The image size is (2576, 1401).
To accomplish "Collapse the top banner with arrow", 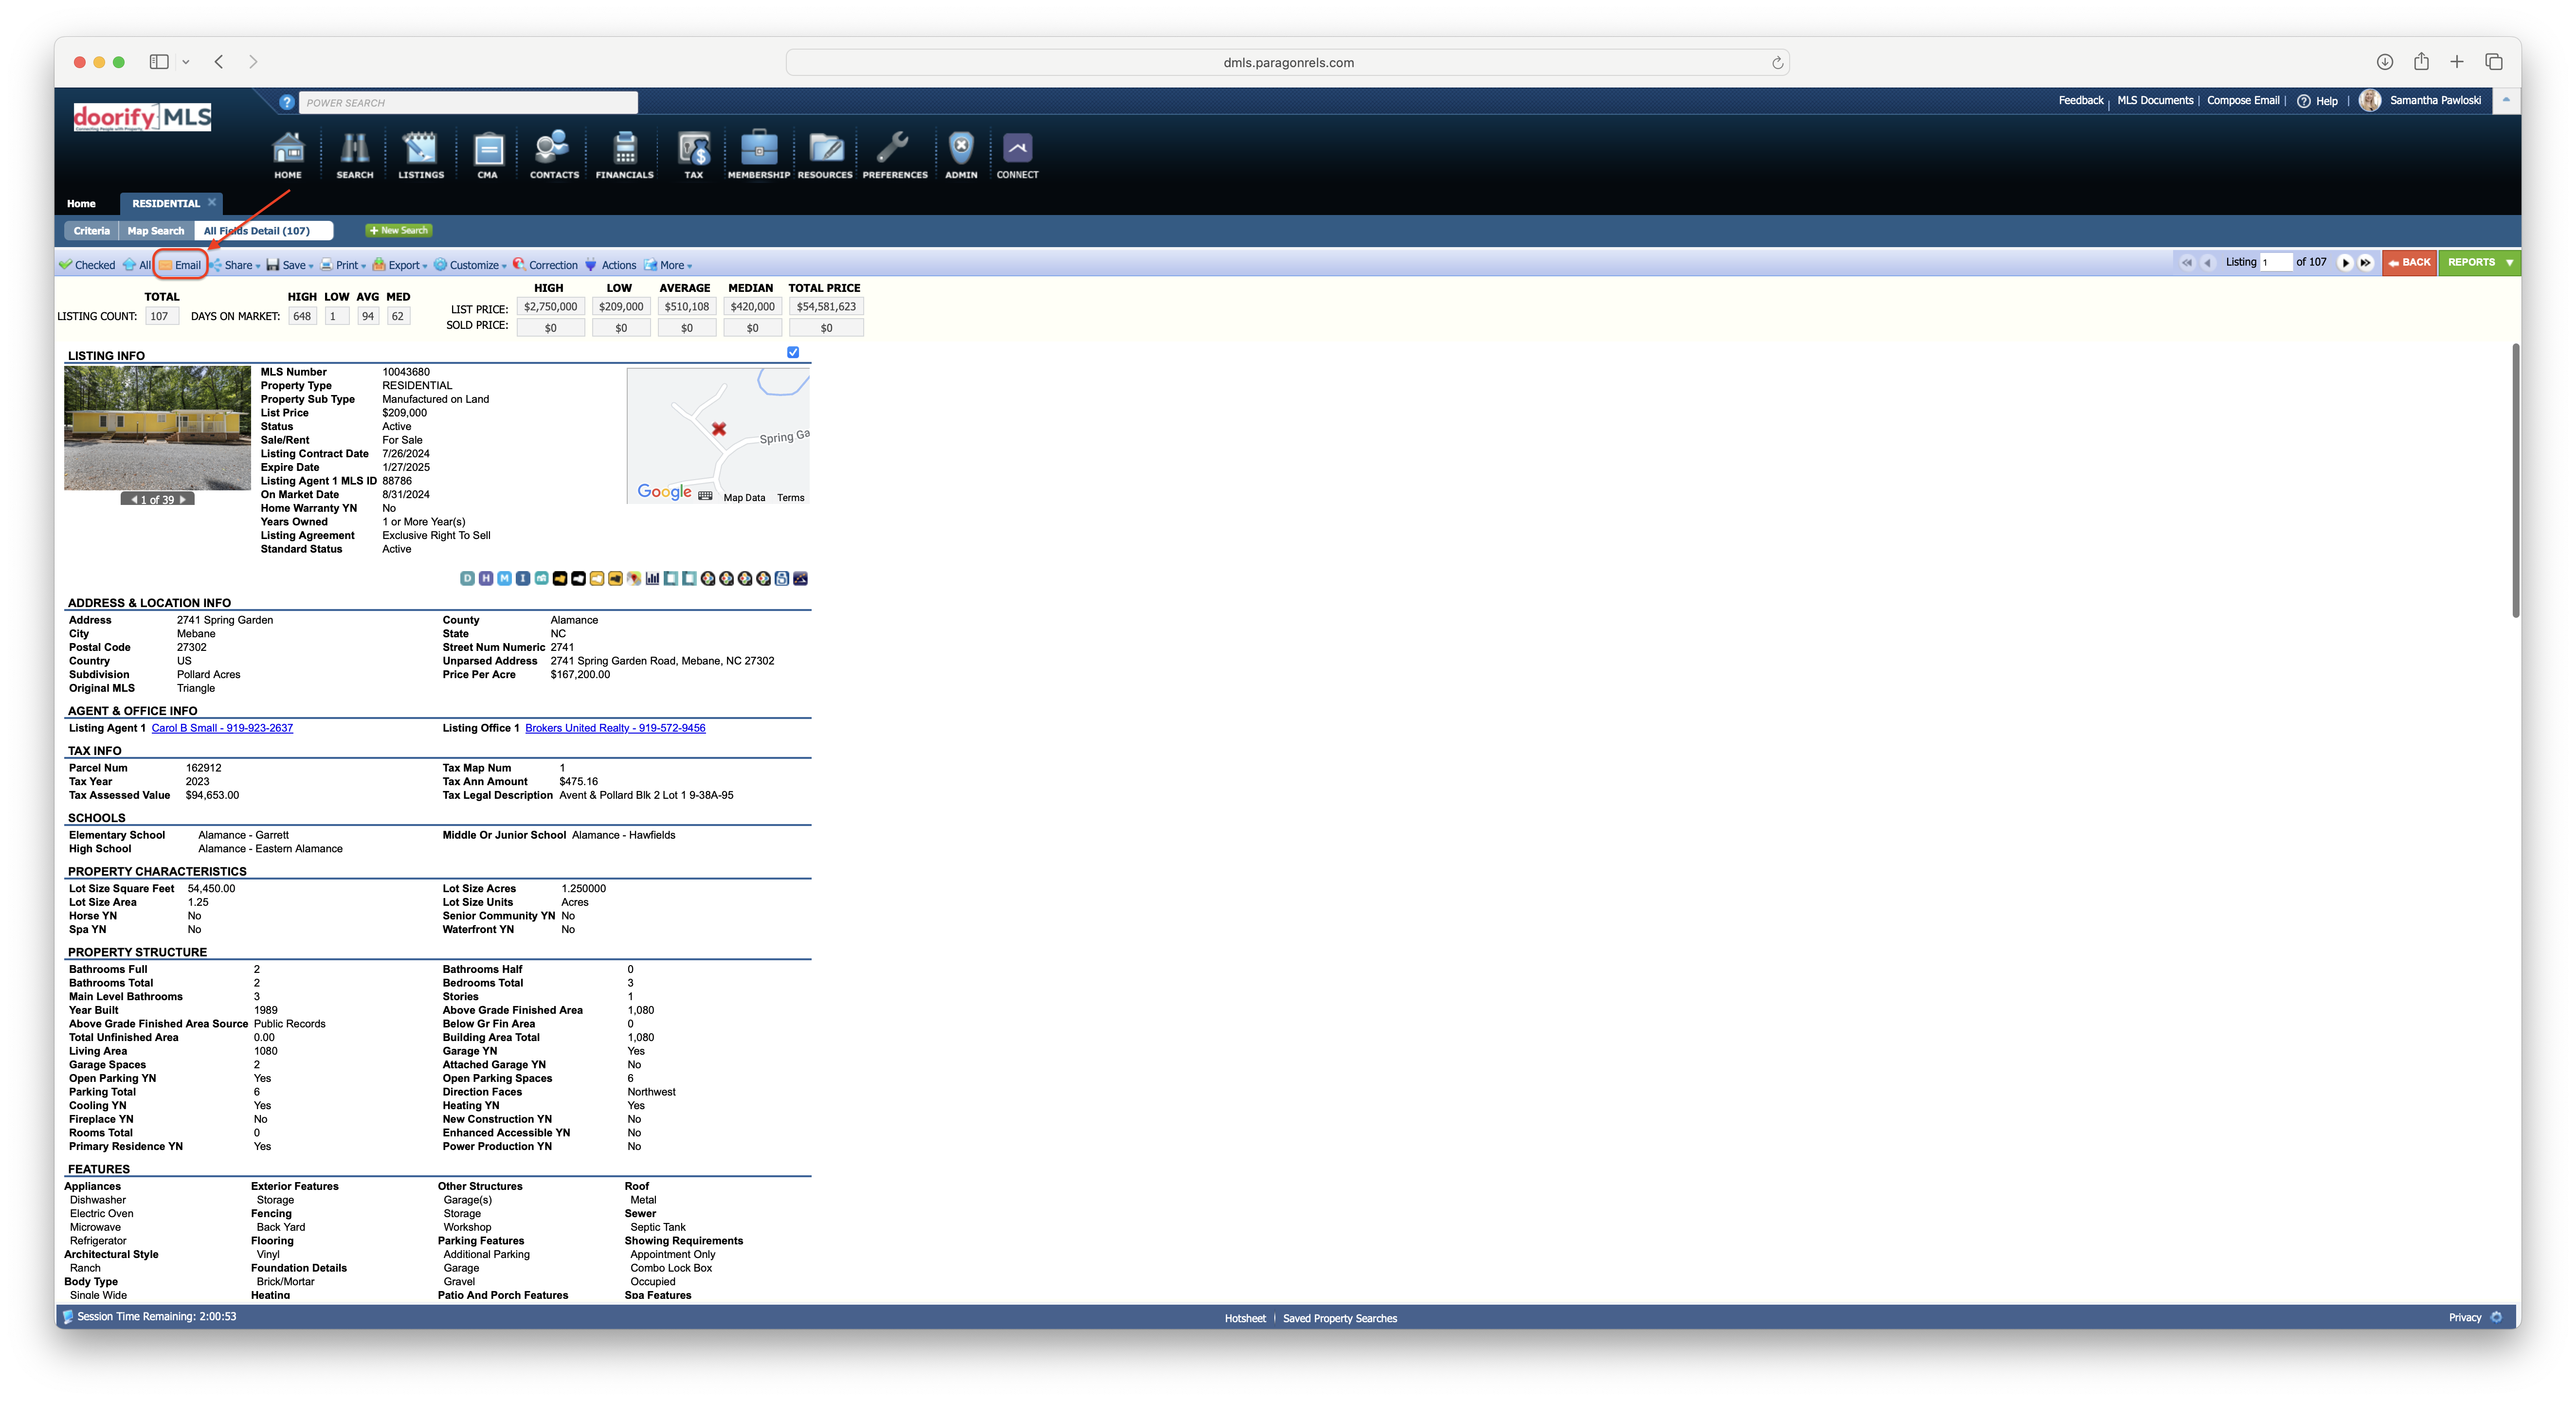I will pyautogui.click(x=2506, y=100).
